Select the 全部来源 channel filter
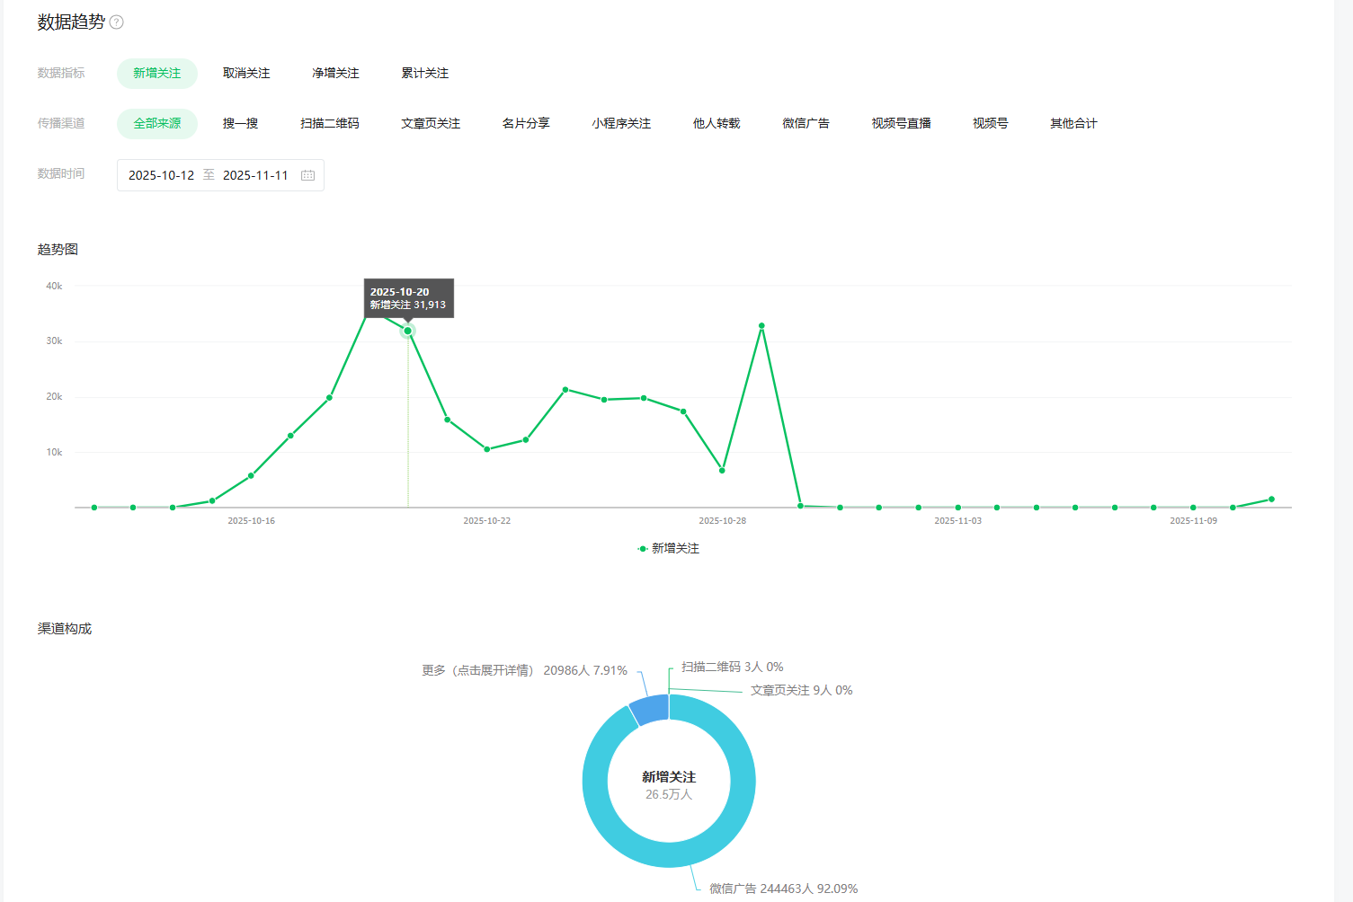The image size is (1353, 902). pyautogui.click(x=157, y=124)
